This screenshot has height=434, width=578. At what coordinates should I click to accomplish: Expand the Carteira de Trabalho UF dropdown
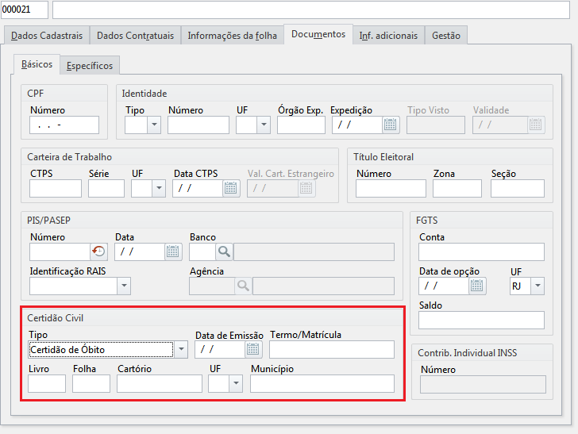point(159,188)
